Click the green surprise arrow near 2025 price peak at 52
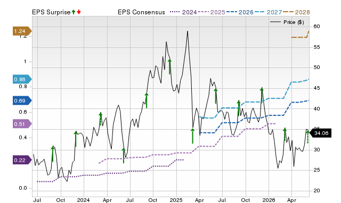Image resolution: width=341 pixels, height=203 pixels. 170,66
